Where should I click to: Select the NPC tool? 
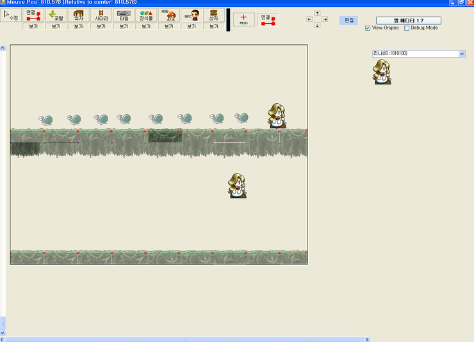(192, 15)
